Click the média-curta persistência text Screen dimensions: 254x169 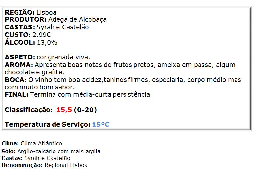pos(111,94)
